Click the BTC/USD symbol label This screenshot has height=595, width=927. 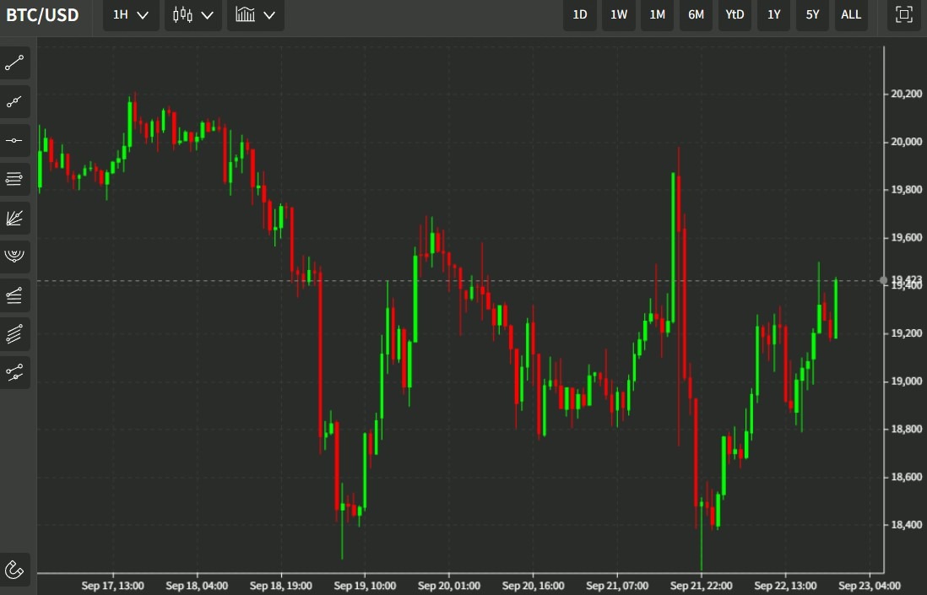(42, 15)
